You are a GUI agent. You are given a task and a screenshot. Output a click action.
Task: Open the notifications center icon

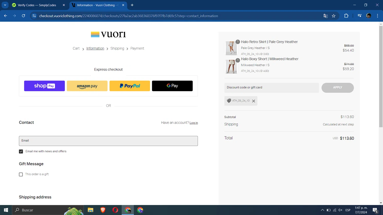tap(375, 210)
